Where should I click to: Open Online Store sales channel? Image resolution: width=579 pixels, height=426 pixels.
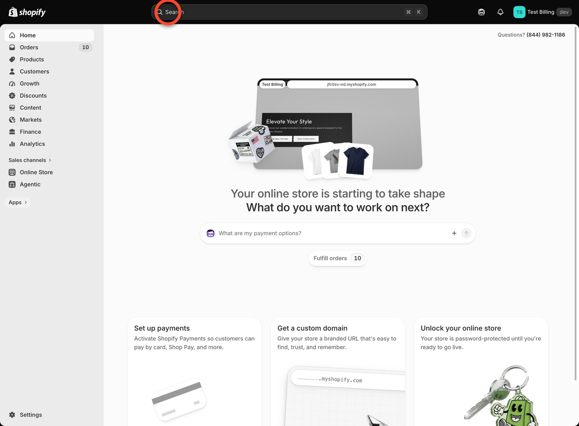49,172
